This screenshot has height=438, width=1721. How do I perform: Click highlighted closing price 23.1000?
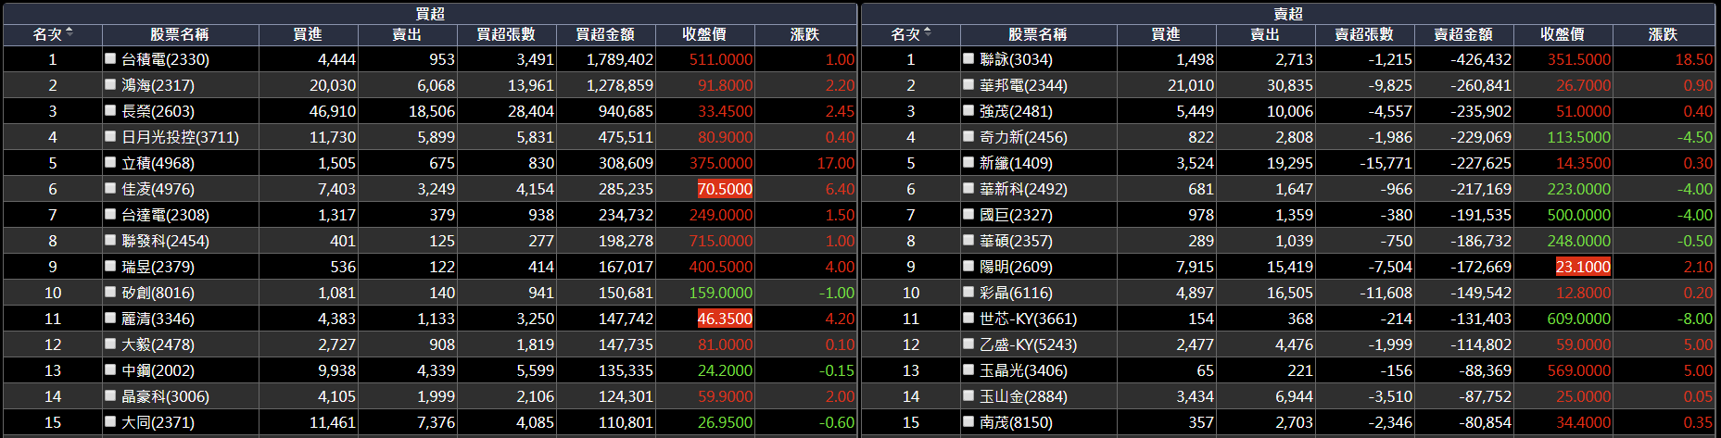click(1583, 267)
